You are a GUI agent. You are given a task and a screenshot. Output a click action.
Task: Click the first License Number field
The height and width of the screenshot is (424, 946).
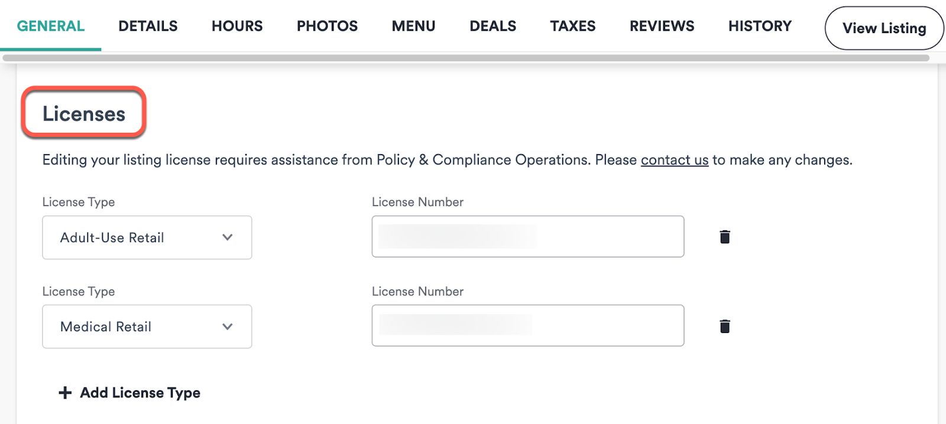pyautogui.click(x=527, y=236)
